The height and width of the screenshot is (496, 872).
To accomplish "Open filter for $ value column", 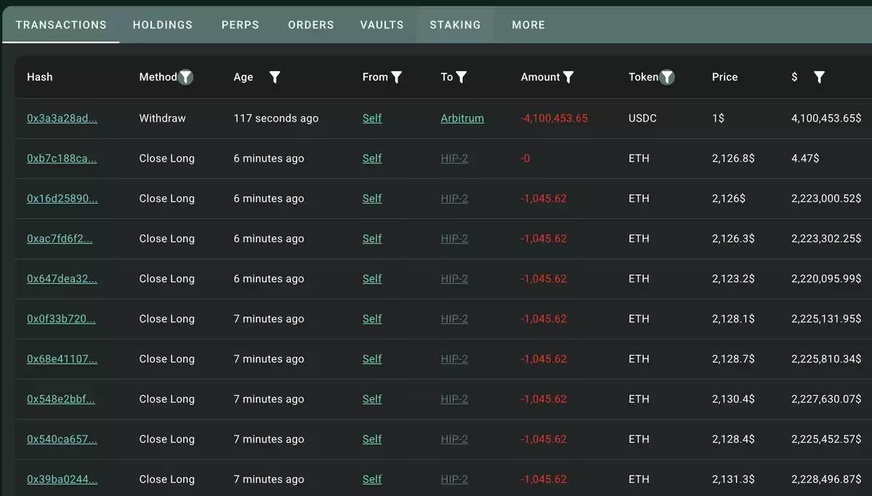I will pyautogui.click(x=819, y=77).
